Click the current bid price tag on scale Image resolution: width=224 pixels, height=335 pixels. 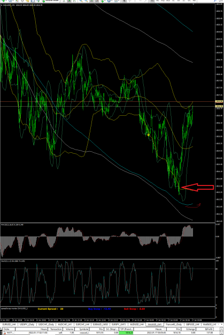pos(220,106)
